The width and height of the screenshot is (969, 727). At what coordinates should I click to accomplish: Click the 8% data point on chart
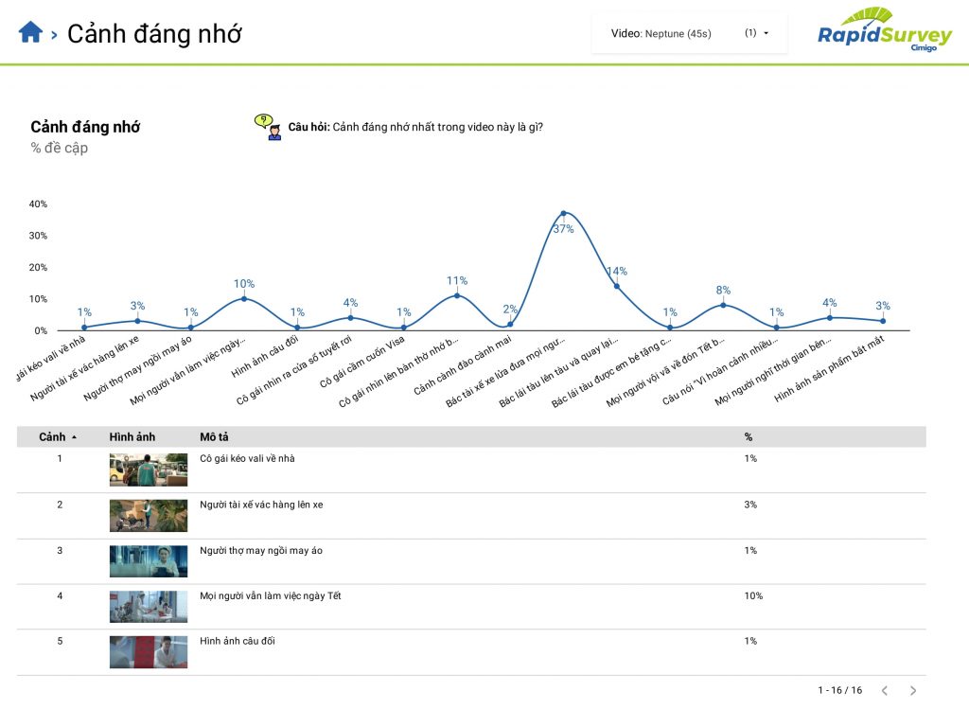[x=723, y=305]
